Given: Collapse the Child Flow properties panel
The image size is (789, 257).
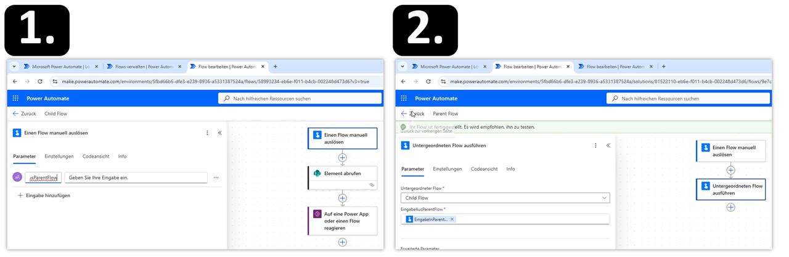Looking at the screenshot, I should point(220,133).
